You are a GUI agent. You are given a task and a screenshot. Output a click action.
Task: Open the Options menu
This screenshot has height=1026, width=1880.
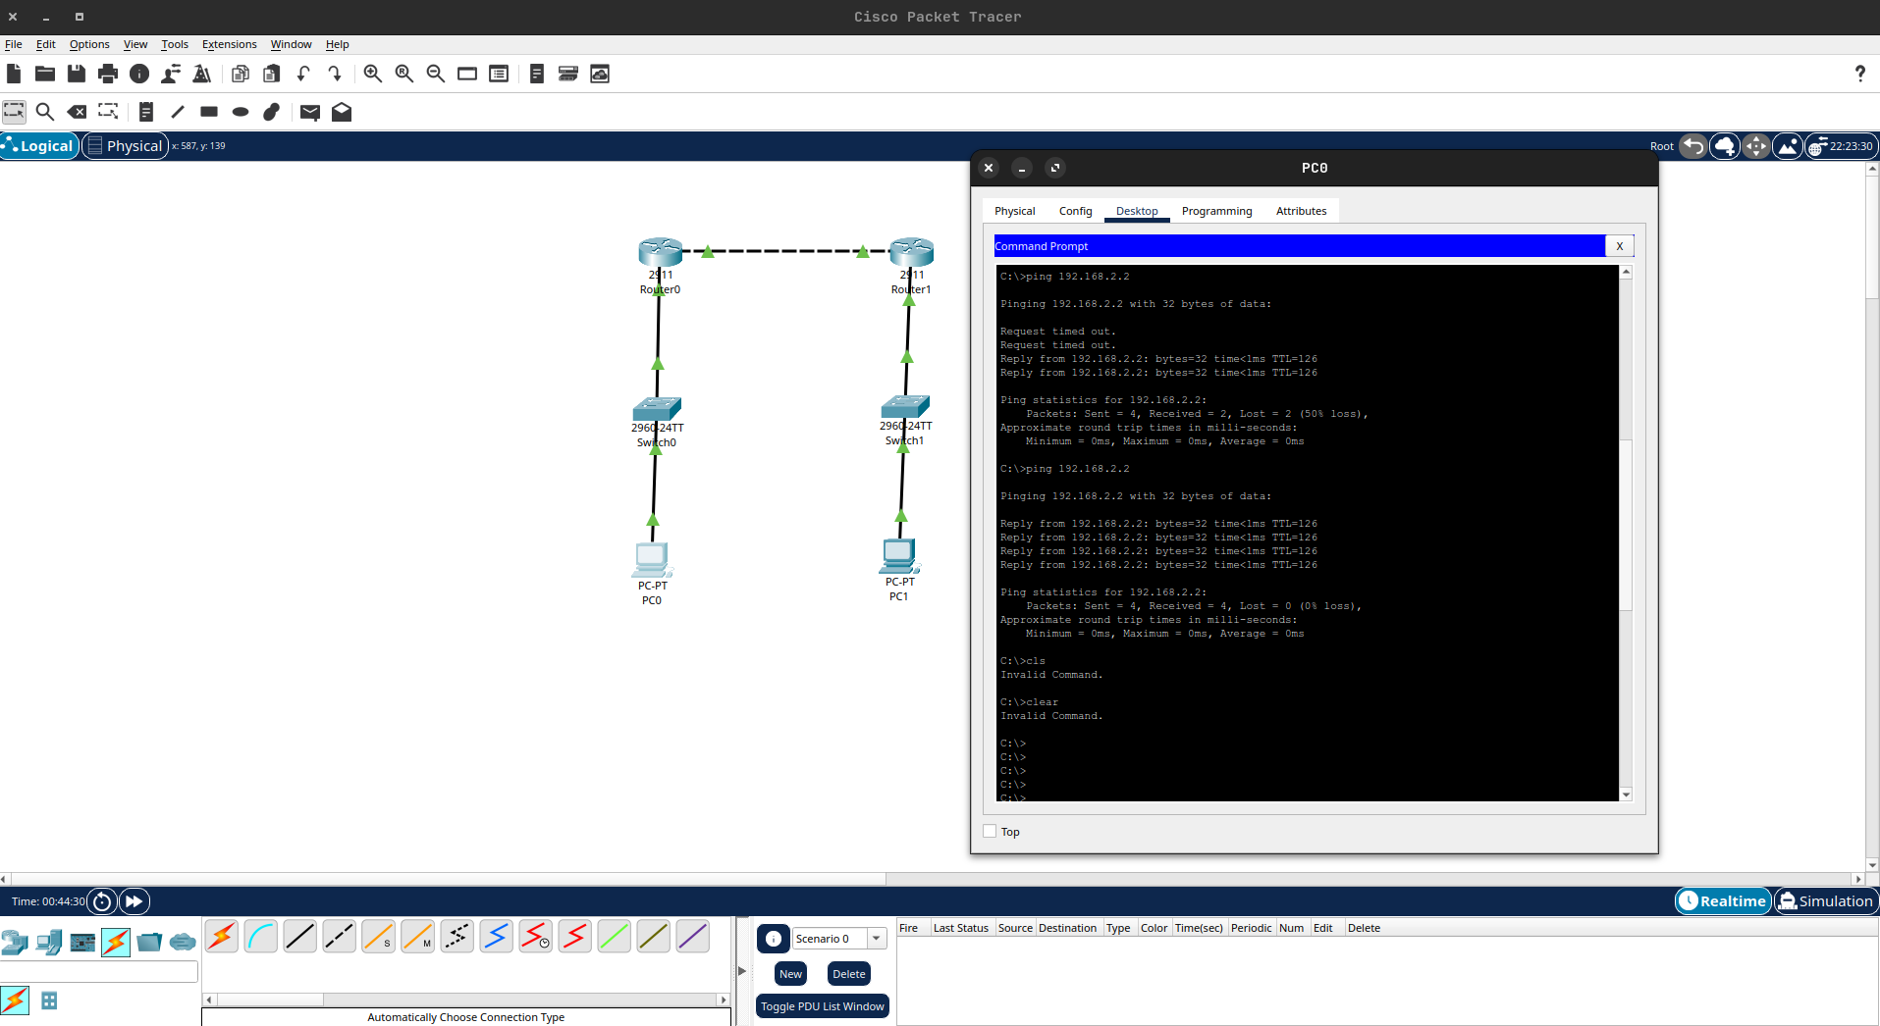(x=89, y=44)
